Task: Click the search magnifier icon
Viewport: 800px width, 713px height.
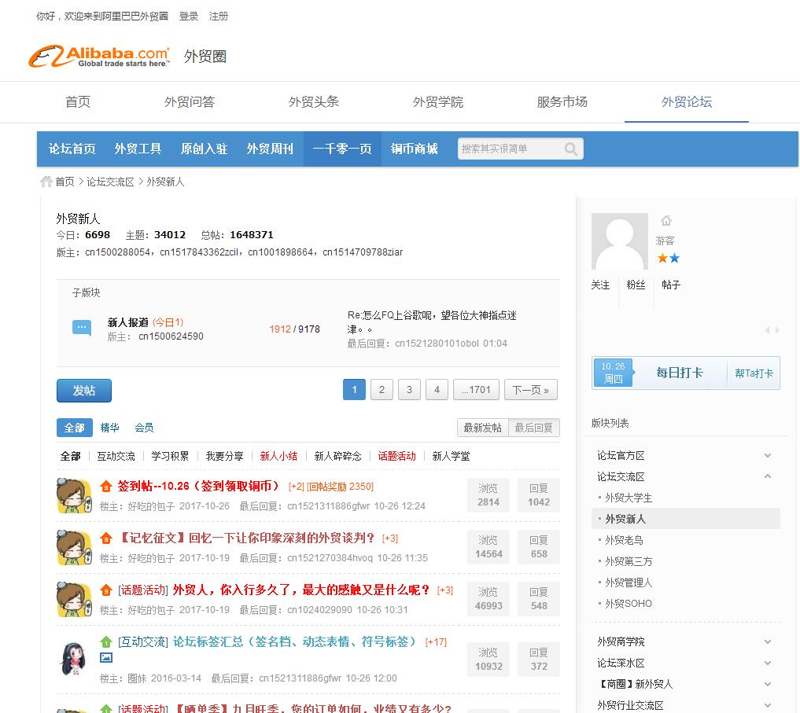Action: coord(571,149)
